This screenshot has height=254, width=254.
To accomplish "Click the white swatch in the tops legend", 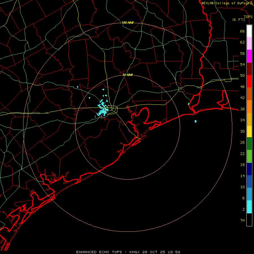I will 249,31.
